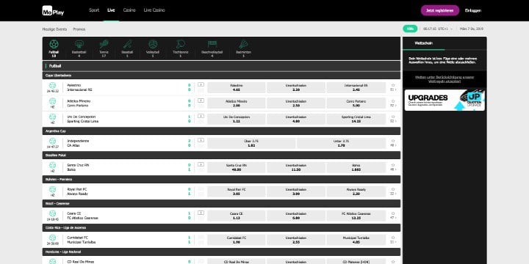
Task: Click the Copa Libertadores league header
Action: pos(221,76)
